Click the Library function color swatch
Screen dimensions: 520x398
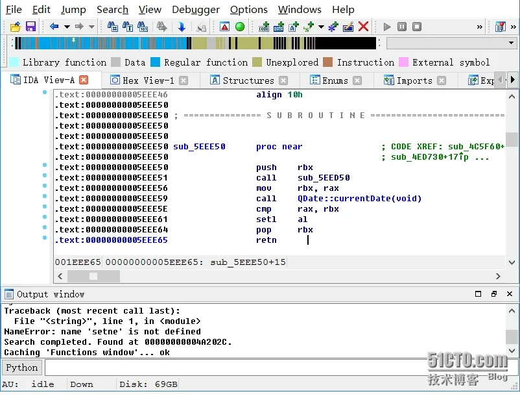pyautogui.click(x=14, y=62)
